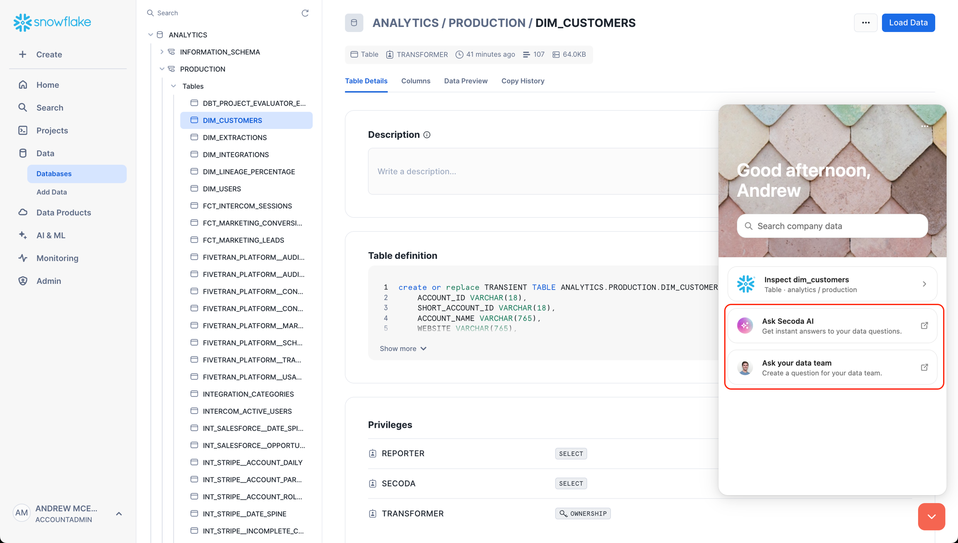
Task: Click the orange collapse widget button
Action: point(931,516)
